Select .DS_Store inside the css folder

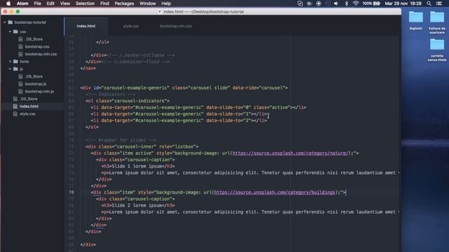34,39
